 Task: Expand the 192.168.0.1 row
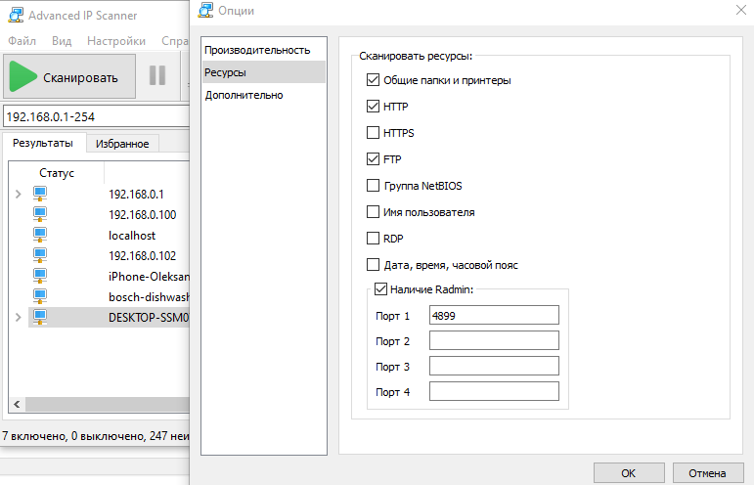pyautogui.click(x=19, y=195)
